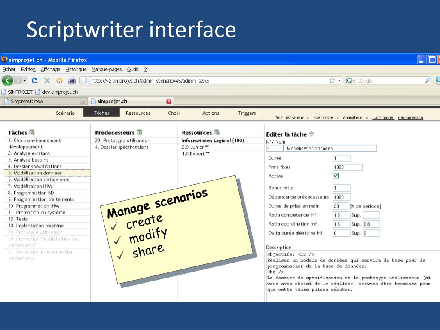440x330 pixels.
Task: Open the back/forward history dropdown arrow
Action: (x=24, y=81)
